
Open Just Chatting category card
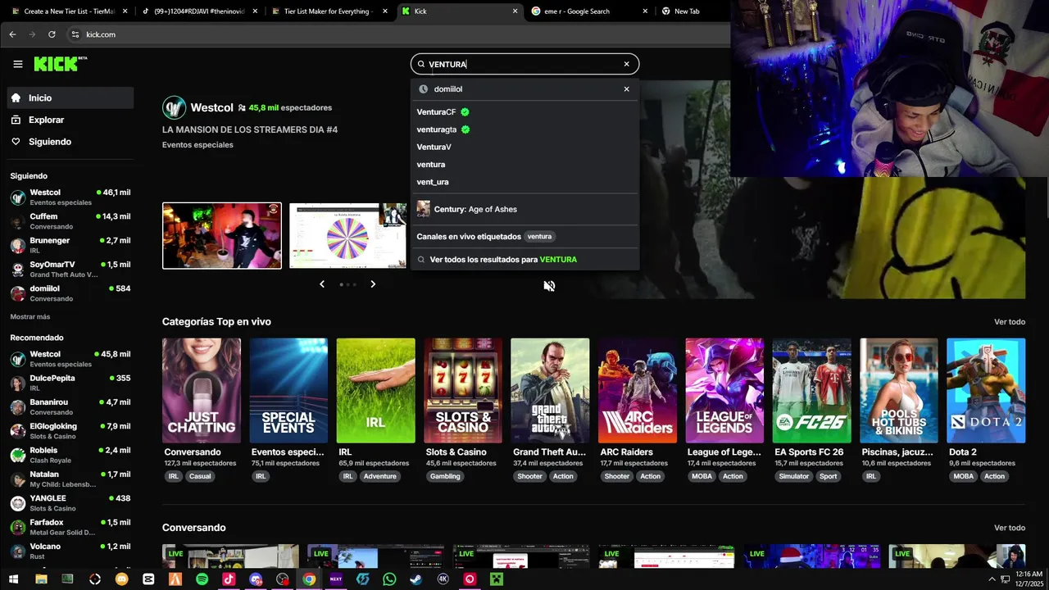point(202,391)
